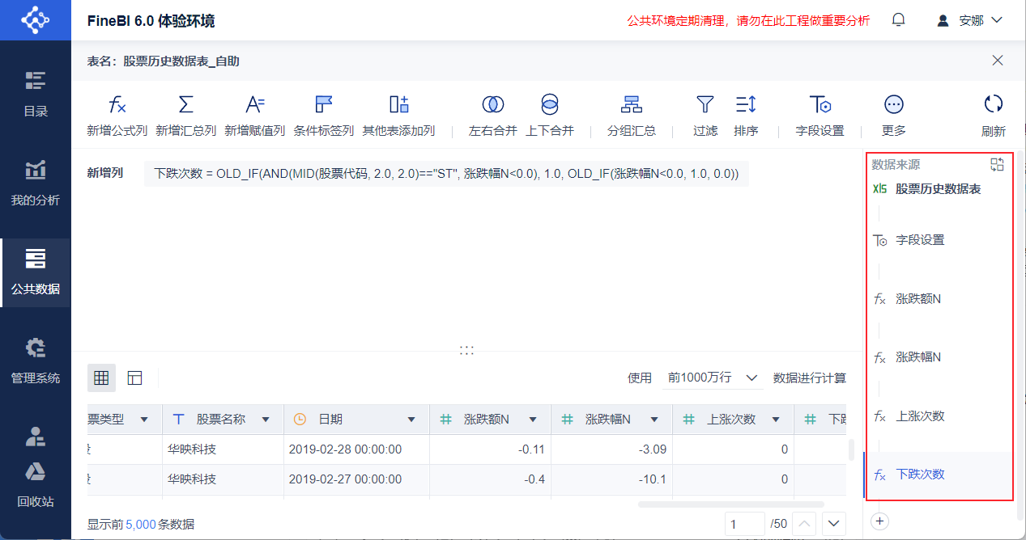Click the swap icon beside 数据来源

[997, 164]
